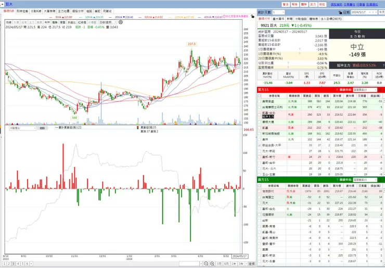This screenshot has height=268, width=385.
Task: Click the arrow button right of the bottom input field
Action: pos(201,264)
